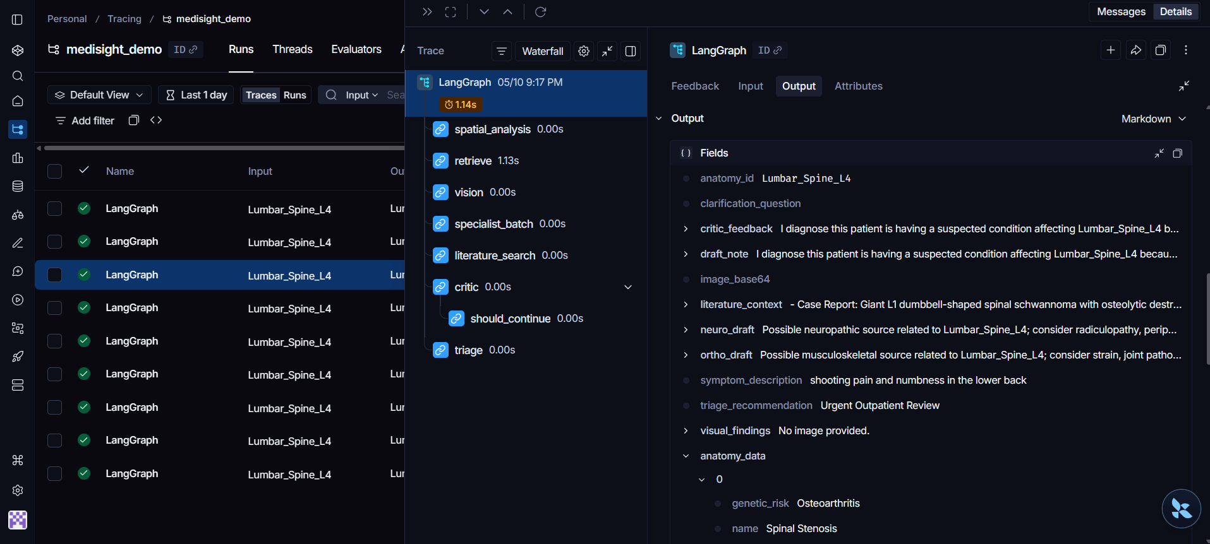The image size is (1210, 544).
Task: Click the refresh trace icon
Action: pos(540,12)
